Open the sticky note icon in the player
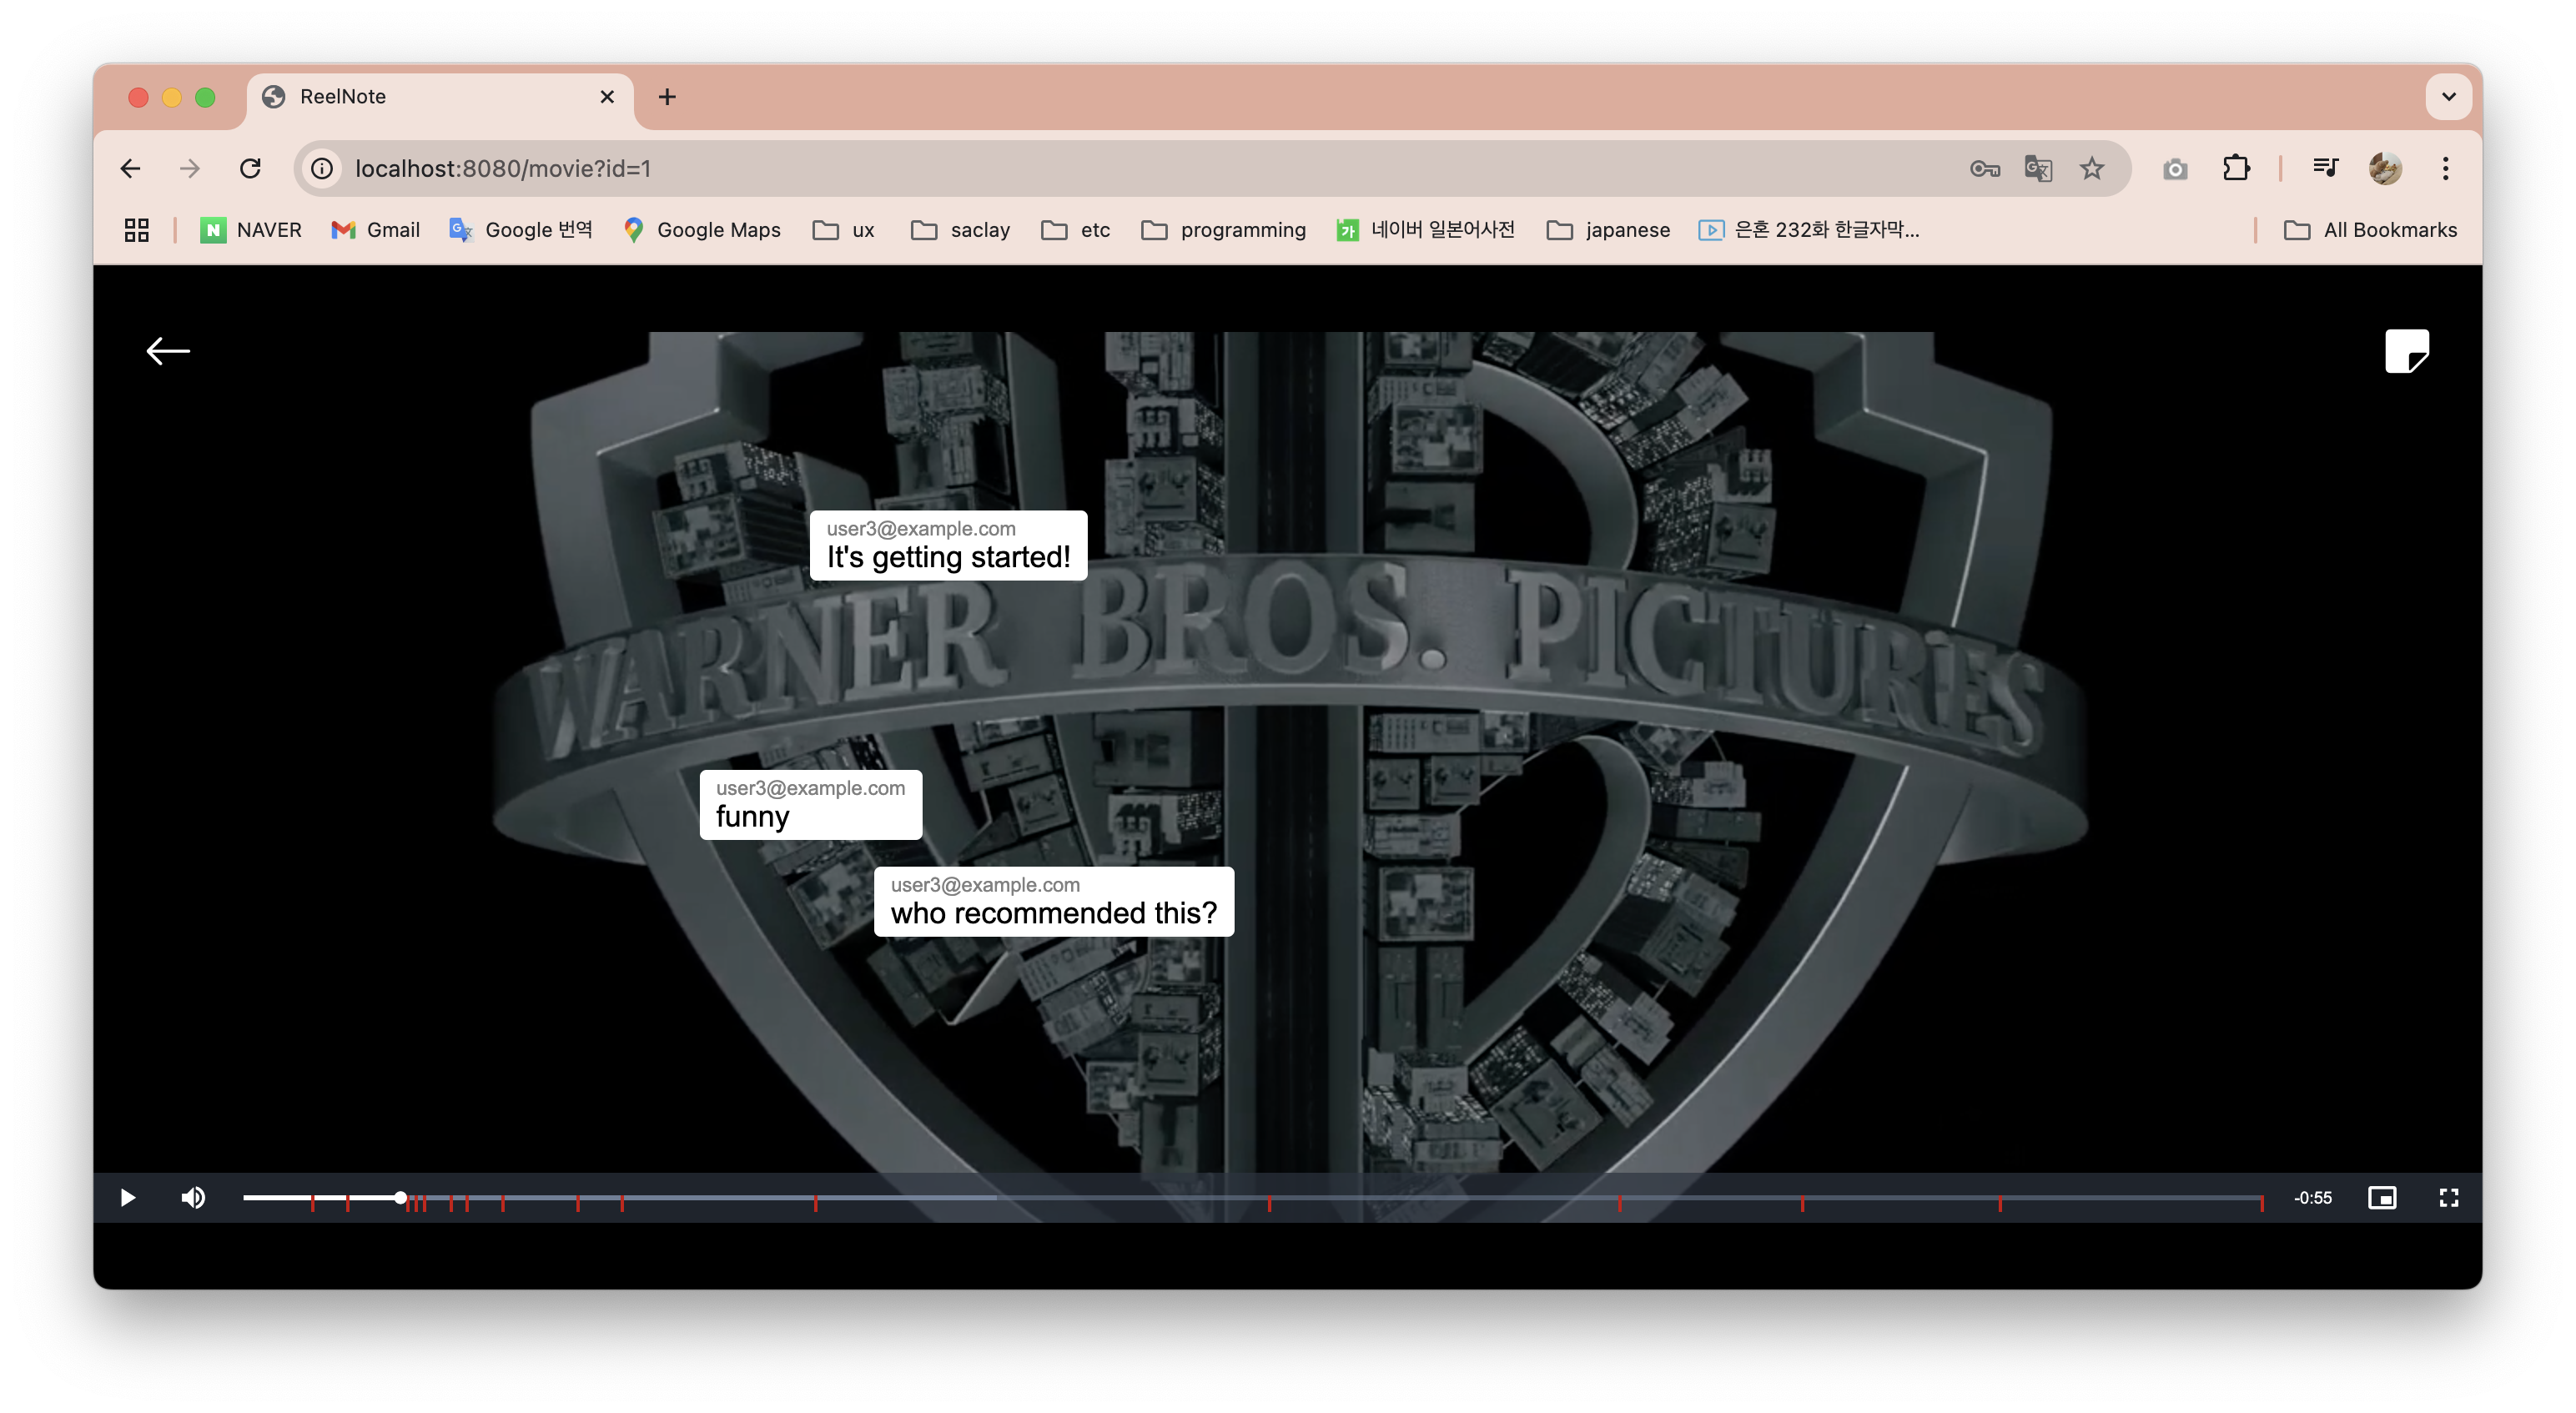 pyautogui.click(x=2406, y=351)
